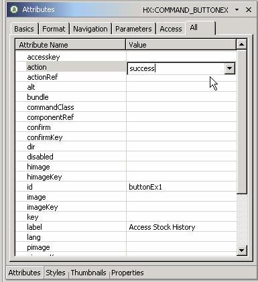Select the key attribute row
258x282 pixels.
(126, 217)
